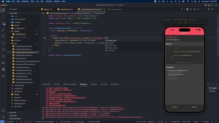Tap Minimize in the iPhone simulator

point(194,107)
